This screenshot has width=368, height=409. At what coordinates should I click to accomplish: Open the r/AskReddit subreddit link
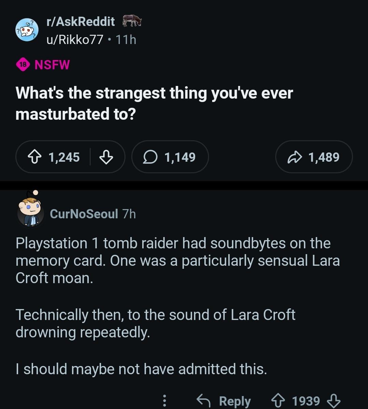[80, 21]
